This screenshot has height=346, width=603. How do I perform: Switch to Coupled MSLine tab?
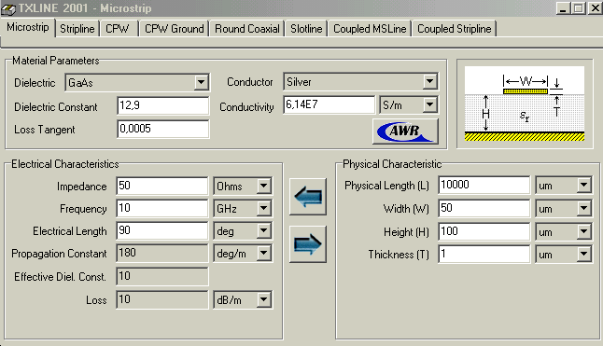coord(370,29)
